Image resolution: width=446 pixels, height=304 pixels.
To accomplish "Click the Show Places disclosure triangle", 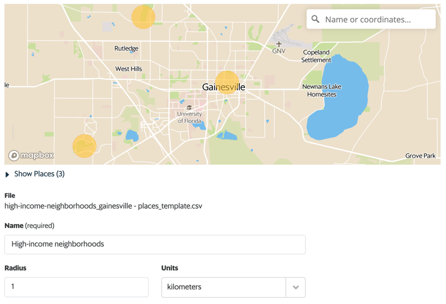I will [x=7, y=175].
